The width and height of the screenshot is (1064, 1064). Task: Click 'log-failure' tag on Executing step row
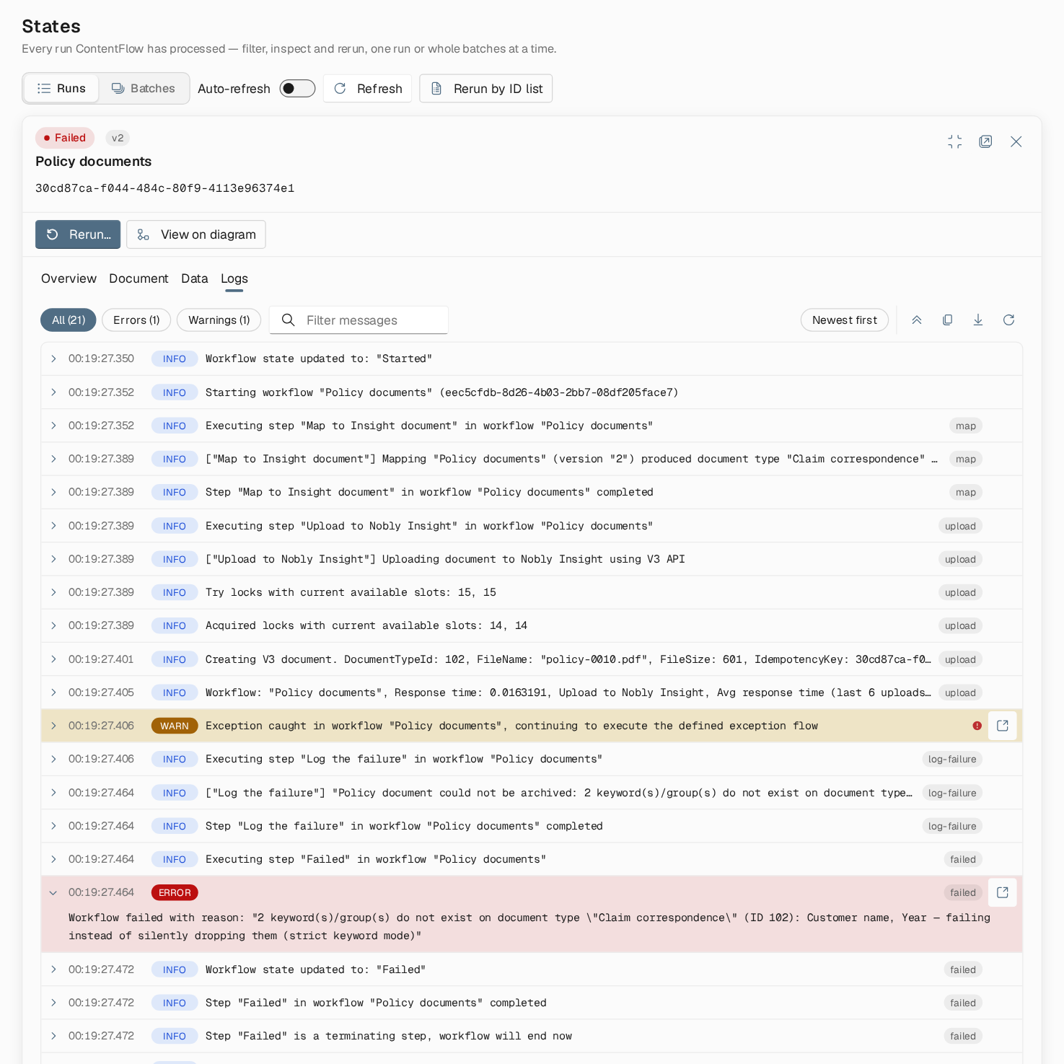click(952, 759)
